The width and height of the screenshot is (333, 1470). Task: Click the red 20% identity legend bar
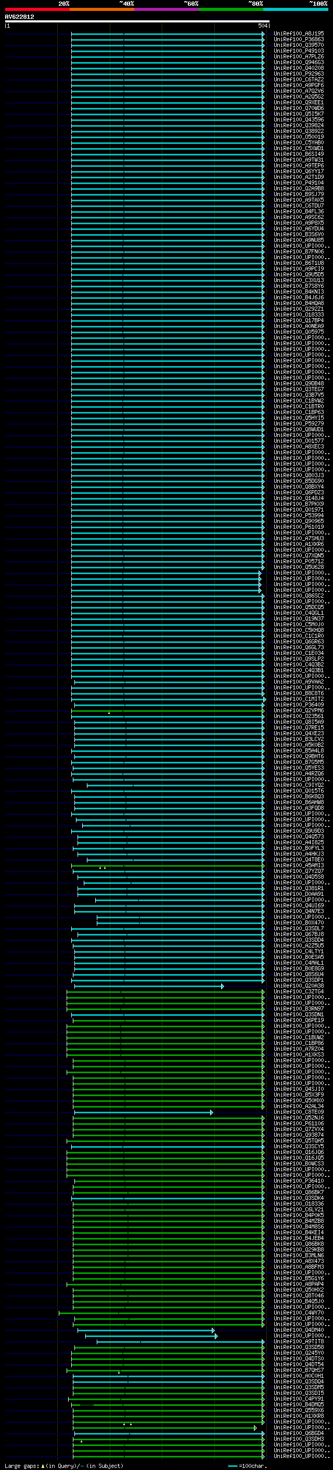pyautogui.click(x=37, y=9)
